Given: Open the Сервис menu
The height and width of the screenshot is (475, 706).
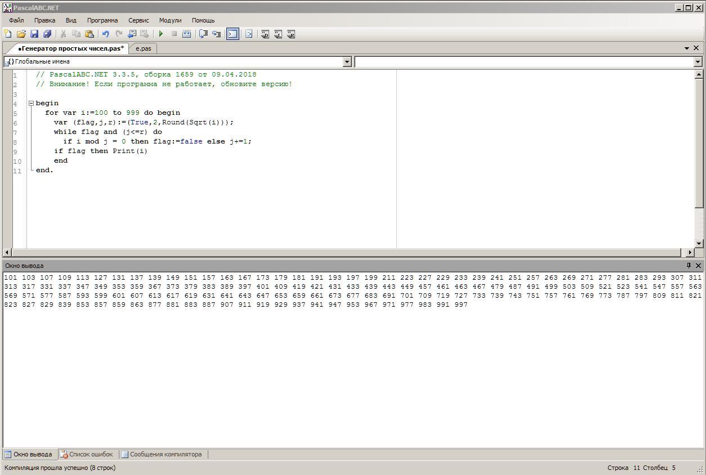Looking at the screenshot, I should pyautogui.click(x=138, y=20).
